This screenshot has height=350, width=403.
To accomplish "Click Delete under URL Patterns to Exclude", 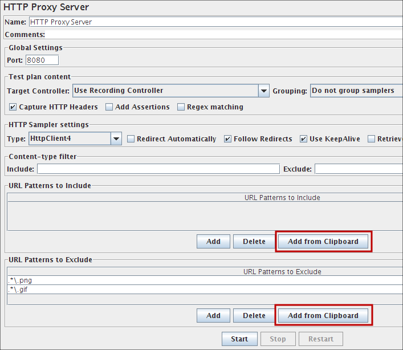I will tap(254, 315).
